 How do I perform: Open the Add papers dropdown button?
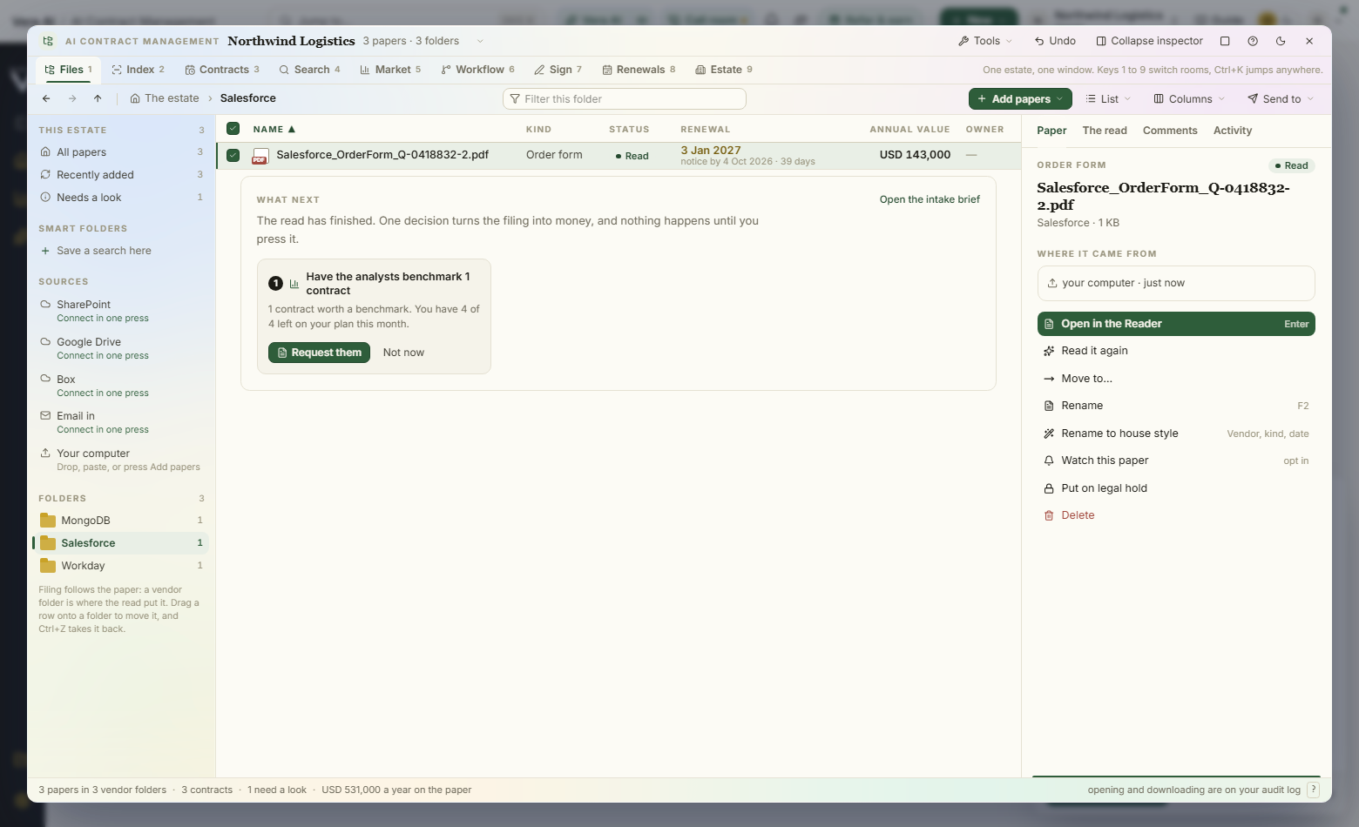[1020, 99]
